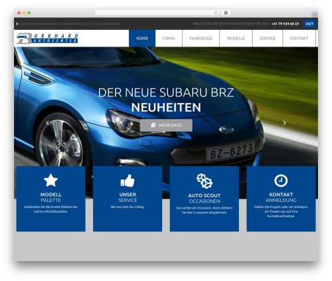
Task: Click the 'Sie suchen ein Occasion' description
Action: 205,211
